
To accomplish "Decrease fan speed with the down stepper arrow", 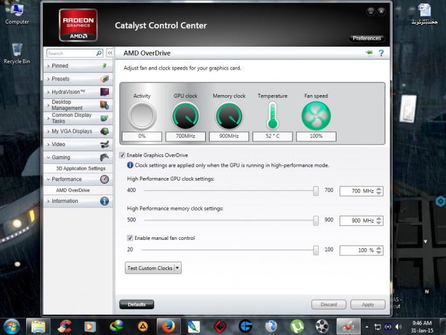I will point(379,253).
